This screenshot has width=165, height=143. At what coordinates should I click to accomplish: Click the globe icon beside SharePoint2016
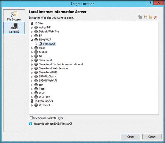click(x=36, y=72)
